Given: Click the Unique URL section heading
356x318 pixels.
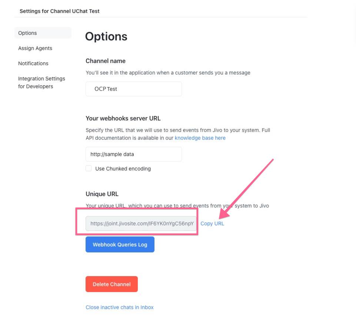Looking at the screenshot, I should [102, 194].
